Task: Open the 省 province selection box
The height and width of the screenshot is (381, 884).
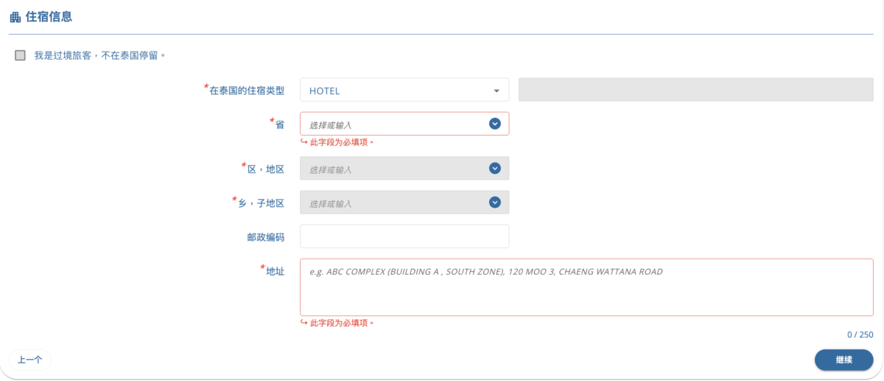Action: point(394,124)
